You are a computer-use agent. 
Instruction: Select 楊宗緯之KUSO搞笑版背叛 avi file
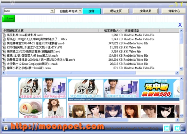point(33,52)
